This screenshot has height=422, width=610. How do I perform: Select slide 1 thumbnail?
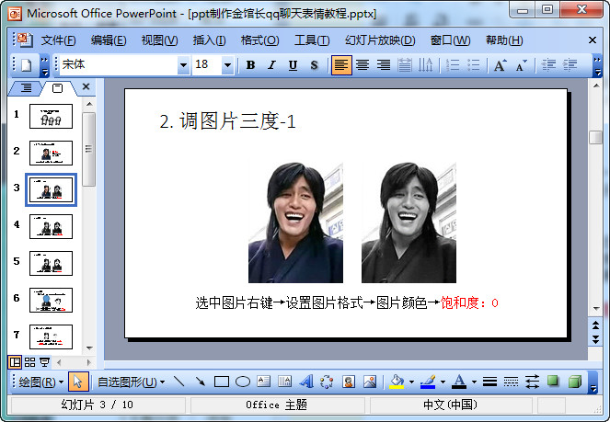[51, 116]
